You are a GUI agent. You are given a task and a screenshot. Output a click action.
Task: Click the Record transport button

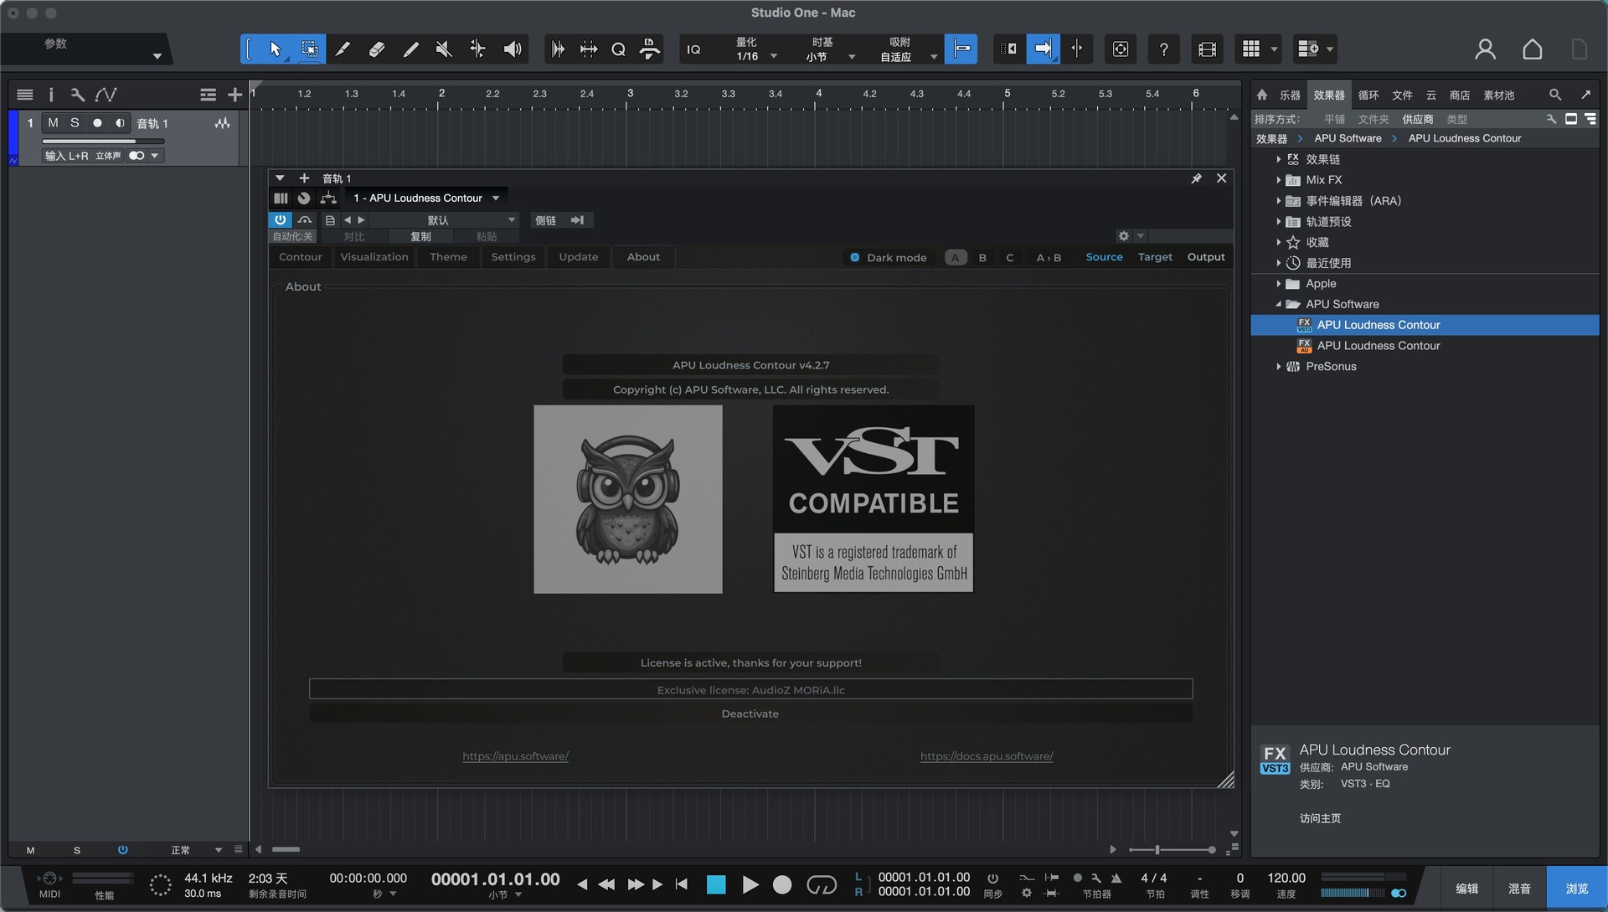(x=782, y=884)
